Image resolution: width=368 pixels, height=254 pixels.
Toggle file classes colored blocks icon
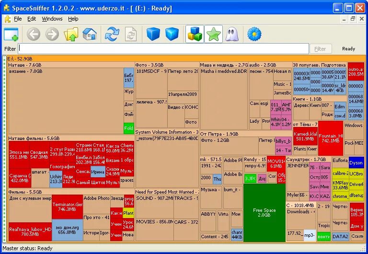tap(195, 35)
